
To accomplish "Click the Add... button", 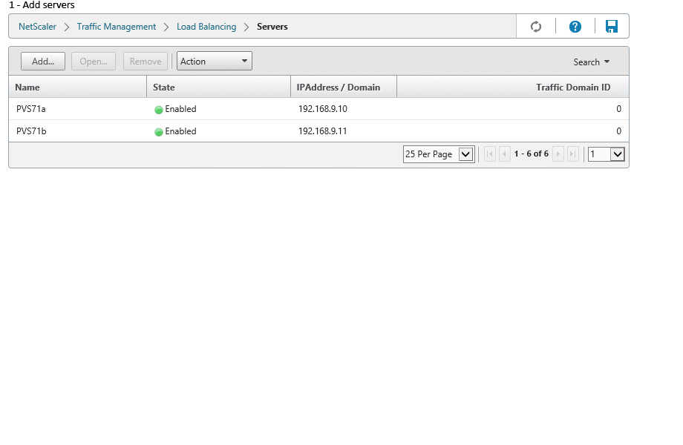I will point(43,62).
